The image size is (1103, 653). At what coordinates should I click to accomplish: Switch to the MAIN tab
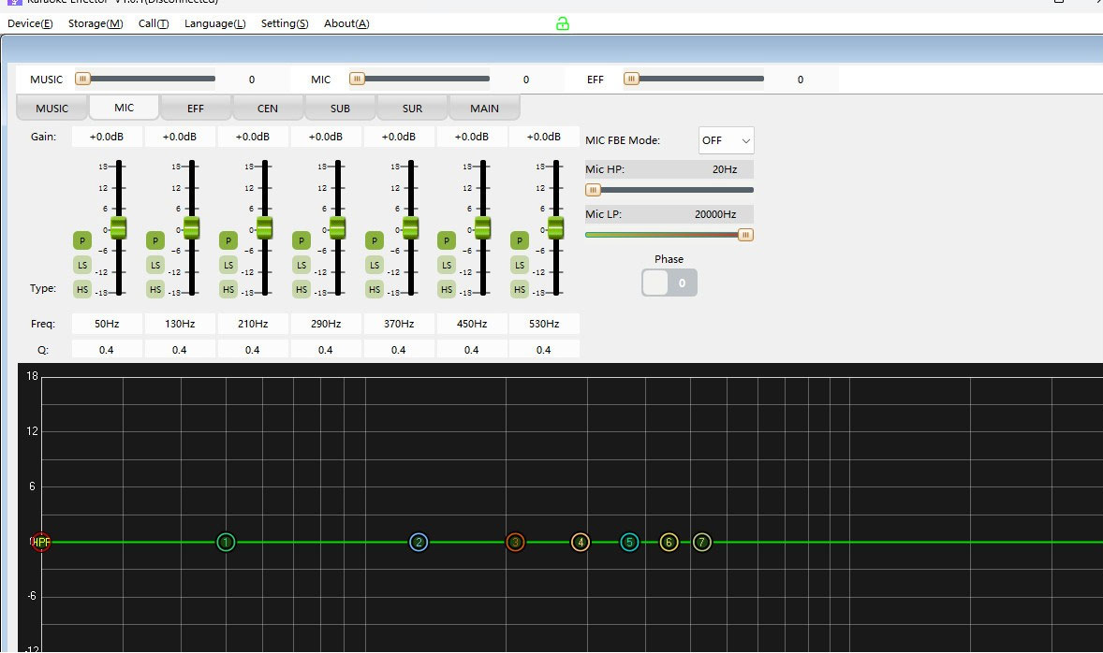click(484, 109)
